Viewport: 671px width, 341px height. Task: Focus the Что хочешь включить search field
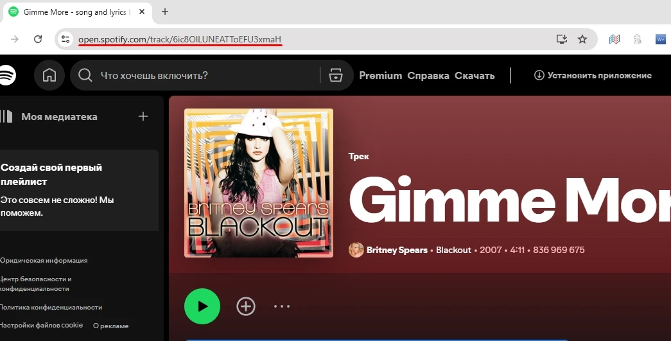tap(205, 76)
